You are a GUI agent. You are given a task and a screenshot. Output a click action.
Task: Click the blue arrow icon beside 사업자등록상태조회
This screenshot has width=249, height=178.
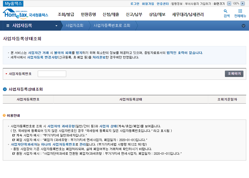pos(4,89)
